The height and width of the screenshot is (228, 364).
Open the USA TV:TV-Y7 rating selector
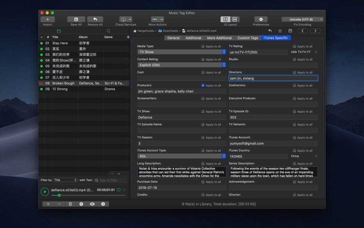[x=304, y=52]
